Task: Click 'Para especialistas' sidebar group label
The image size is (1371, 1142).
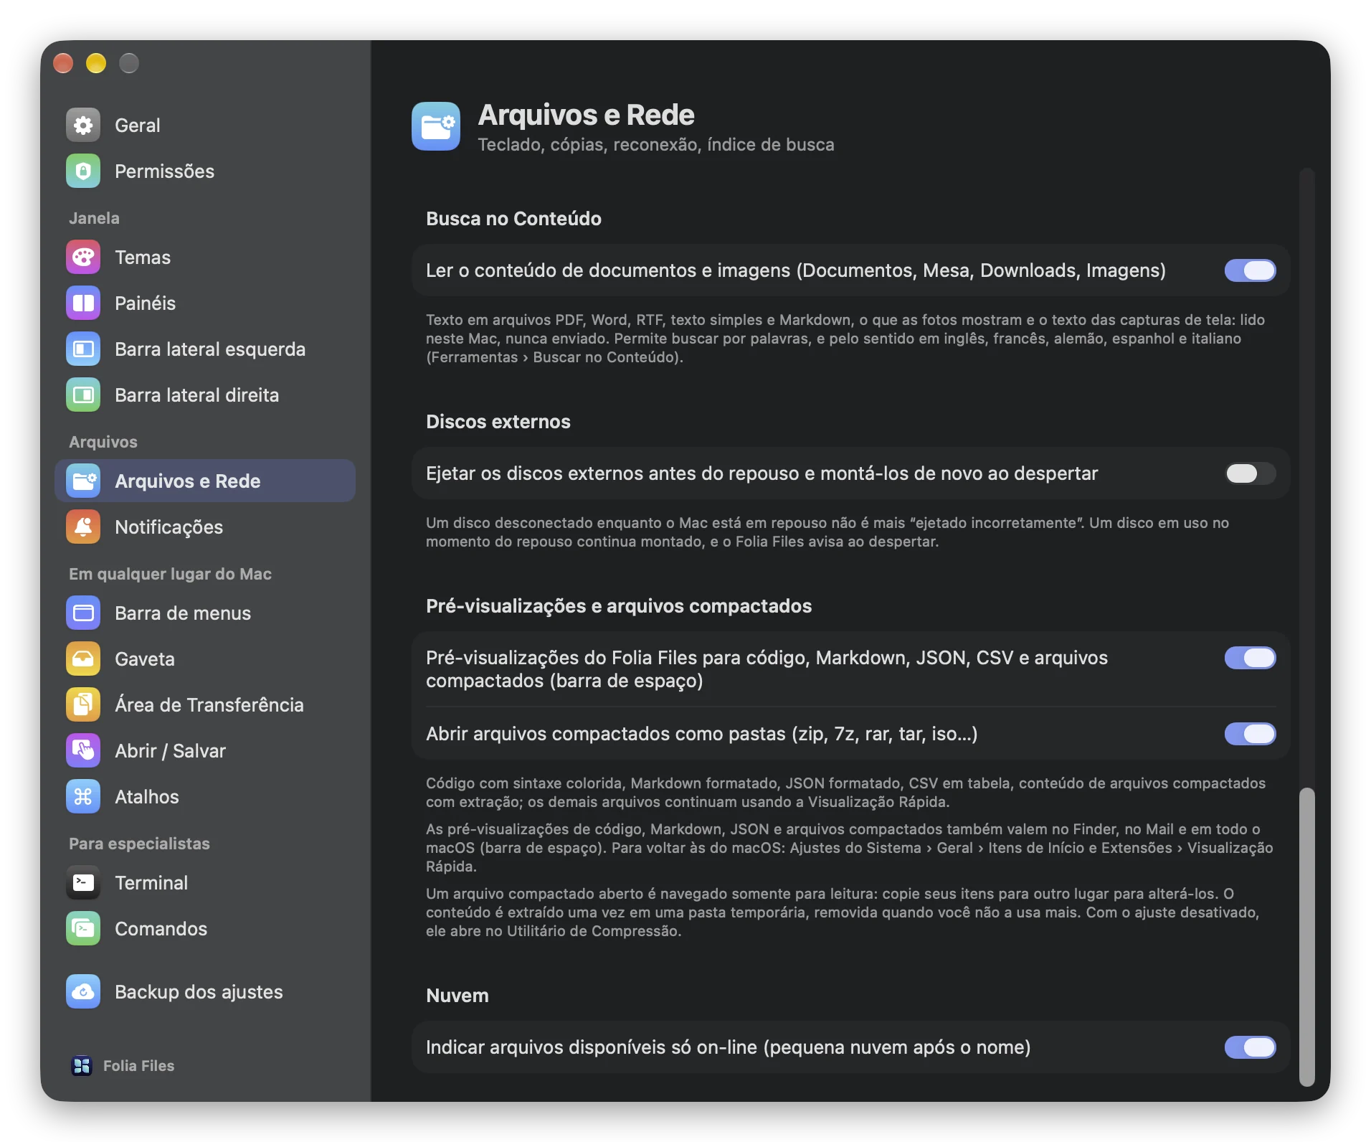Action: [x=139, y=844]
